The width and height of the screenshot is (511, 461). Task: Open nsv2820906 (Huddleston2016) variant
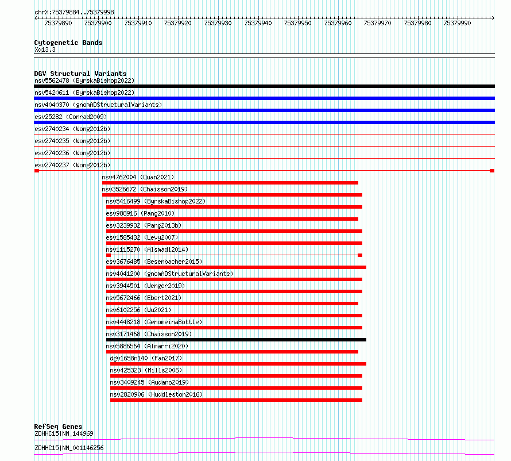pos(156,394)
